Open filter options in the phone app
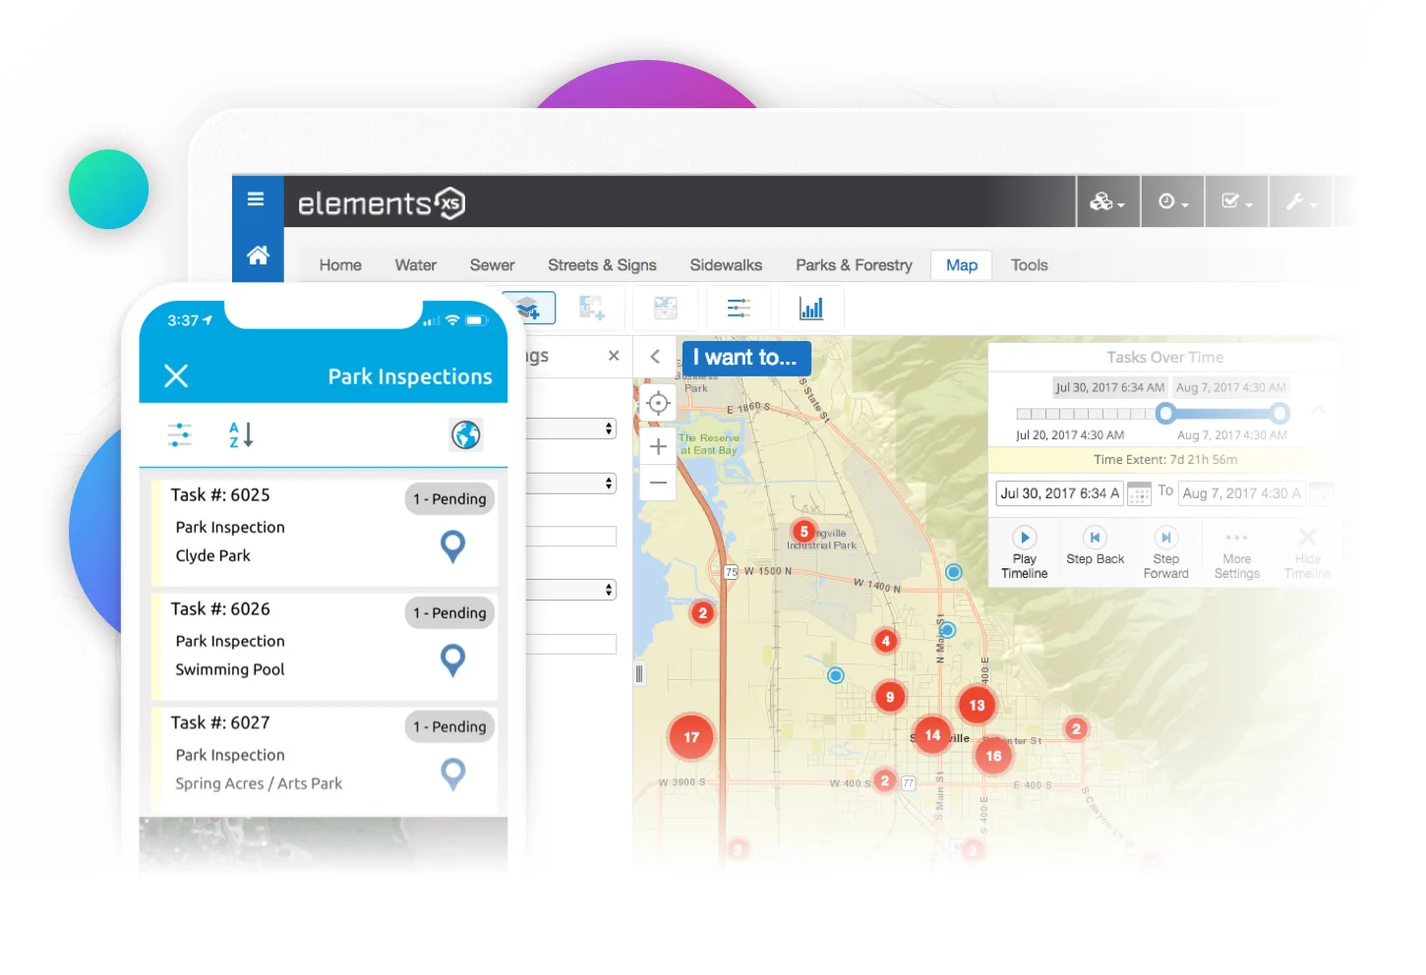1426x975 pixels. pos(179,434)
